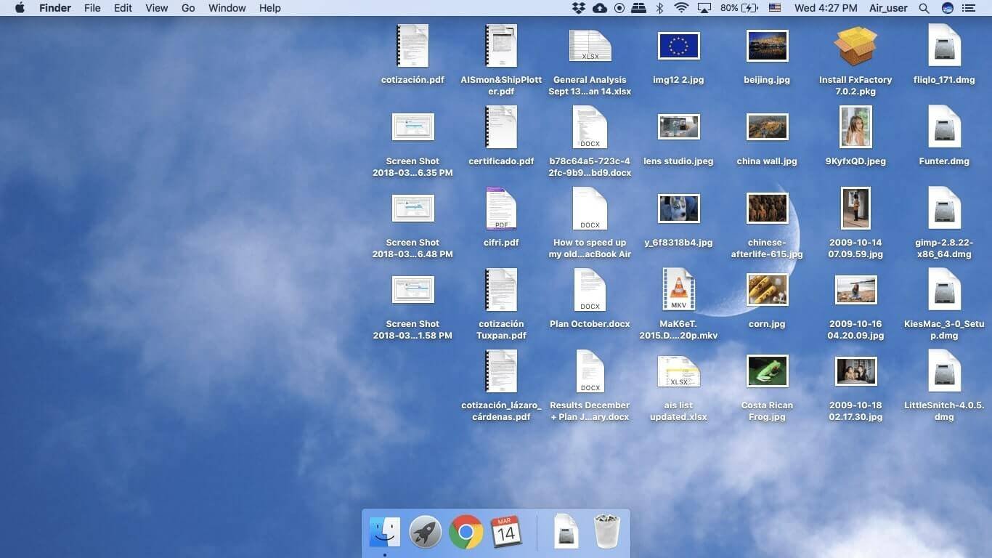This screenshot has width=992, height=558.
Task: Open Google Chrome from the Dock
Action: pos(466,533)
